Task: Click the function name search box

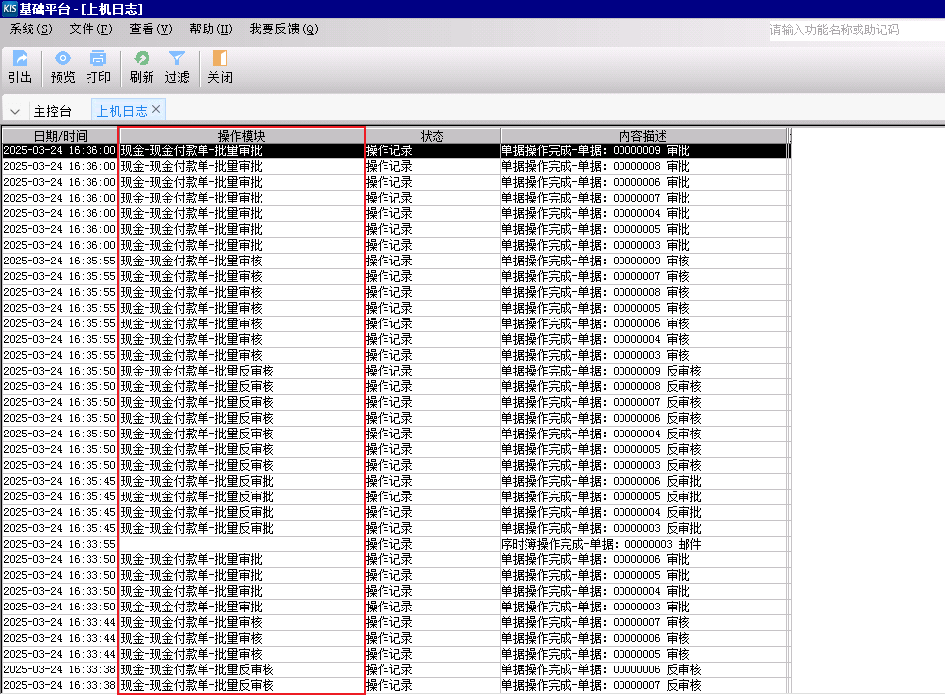Action: (854, 30)
